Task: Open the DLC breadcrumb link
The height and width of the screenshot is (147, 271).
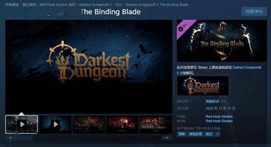Action: 119,5
